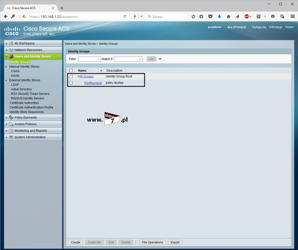The height and width of the screenshot is (250, 298).
Task: Bookmark this page with the star icon
Action: (x=194, y=17)
